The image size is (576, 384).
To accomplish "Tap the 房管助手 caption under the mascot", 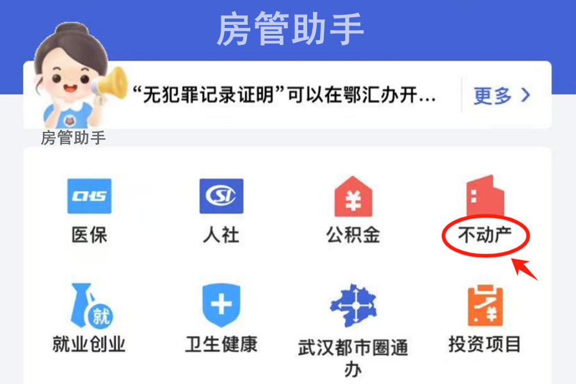I will [73, 138].
